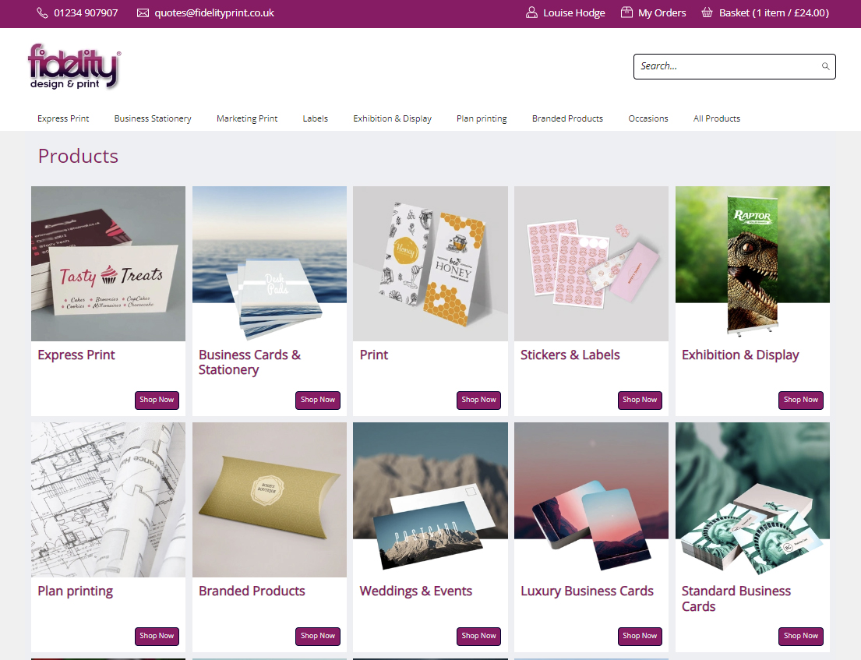Select the Plan printing blueprint thumbnail

(x=108, y=499)
